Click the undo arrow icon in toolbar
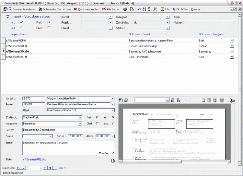This screenshot has height=176, width=243. pos(139,9)
